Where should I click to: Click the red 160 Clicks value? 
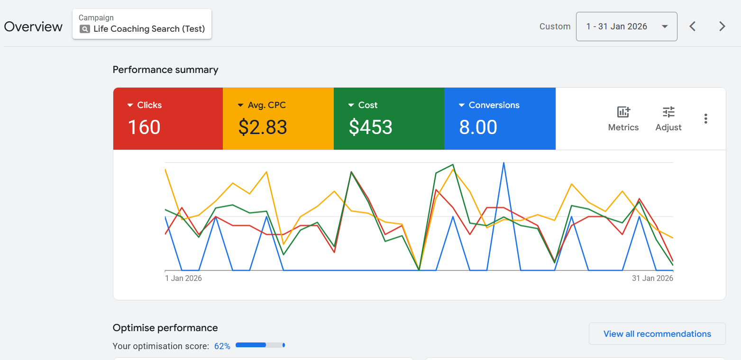pos(144,127)
